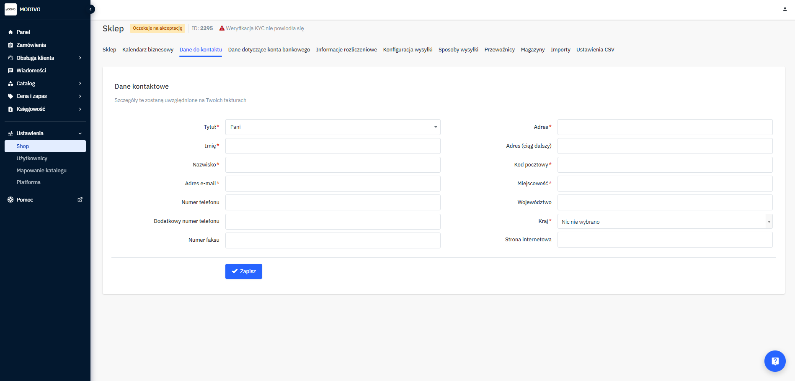Screen dimensions: 795x381
Task: Click the Wiadomości message icon
Action: pyautogui.click(x=10, y=71)
